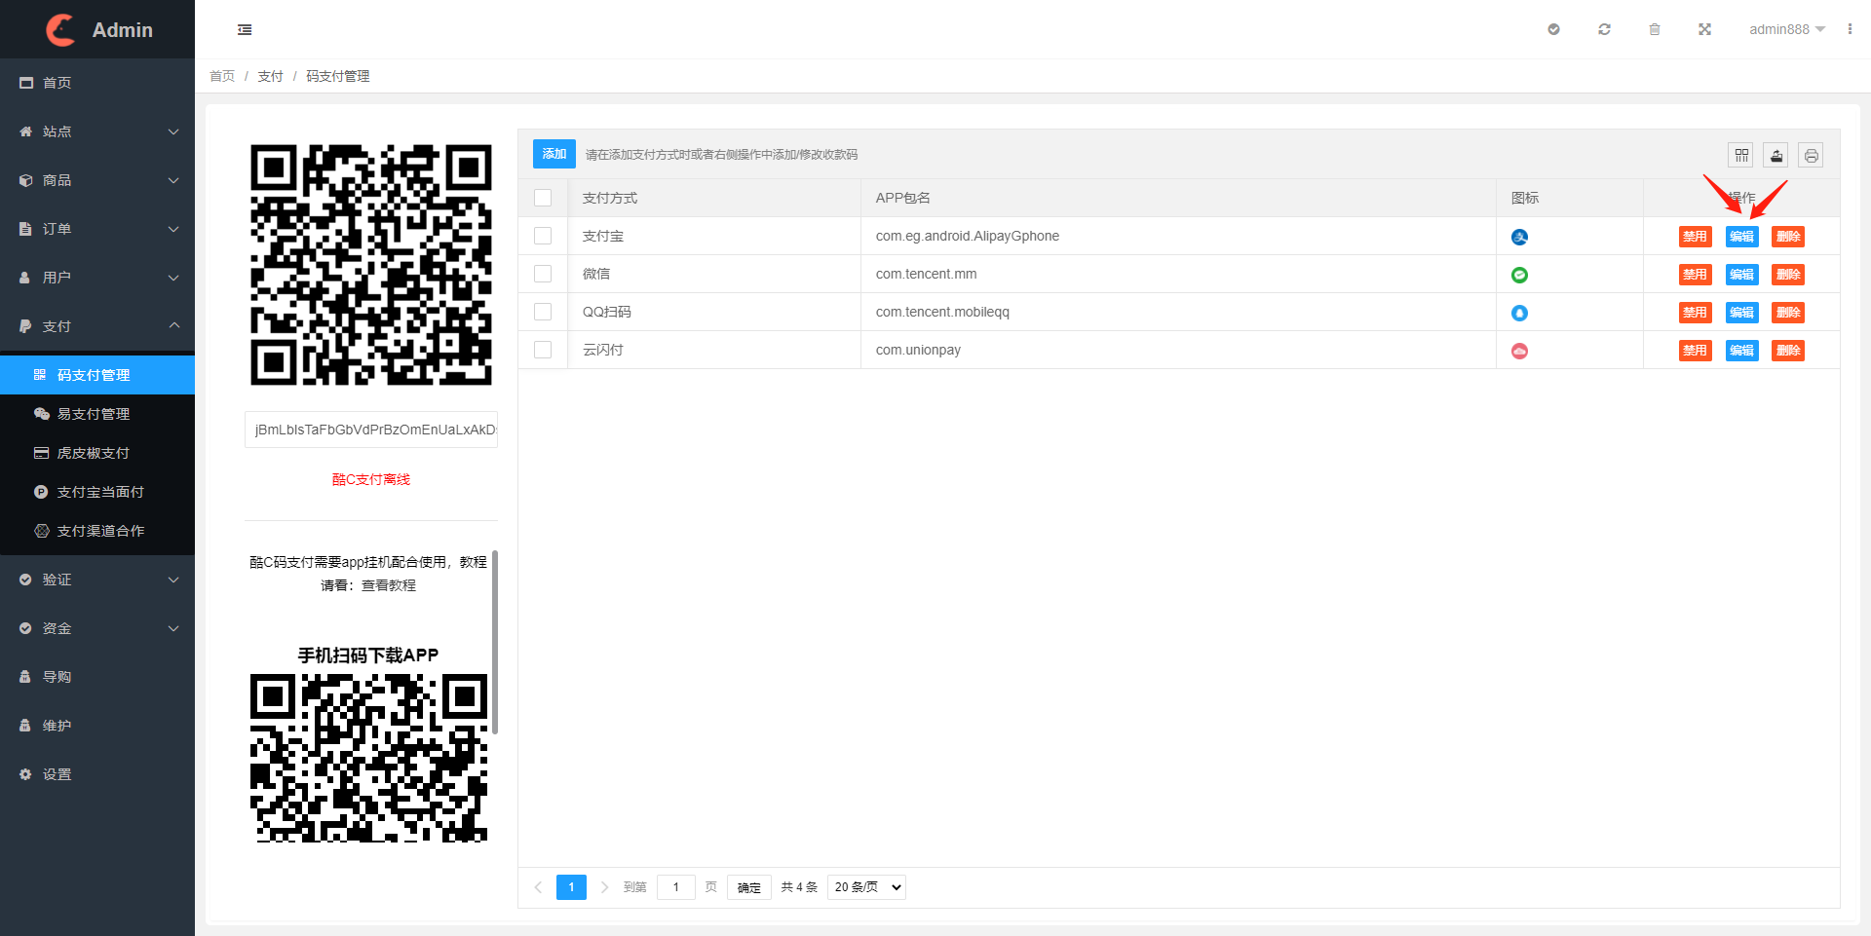Go to previous page arrow in pagination
The image size is (1871, 936).
[538, 887]
